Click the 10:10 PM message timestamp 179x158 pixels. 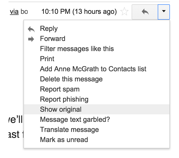79,12
